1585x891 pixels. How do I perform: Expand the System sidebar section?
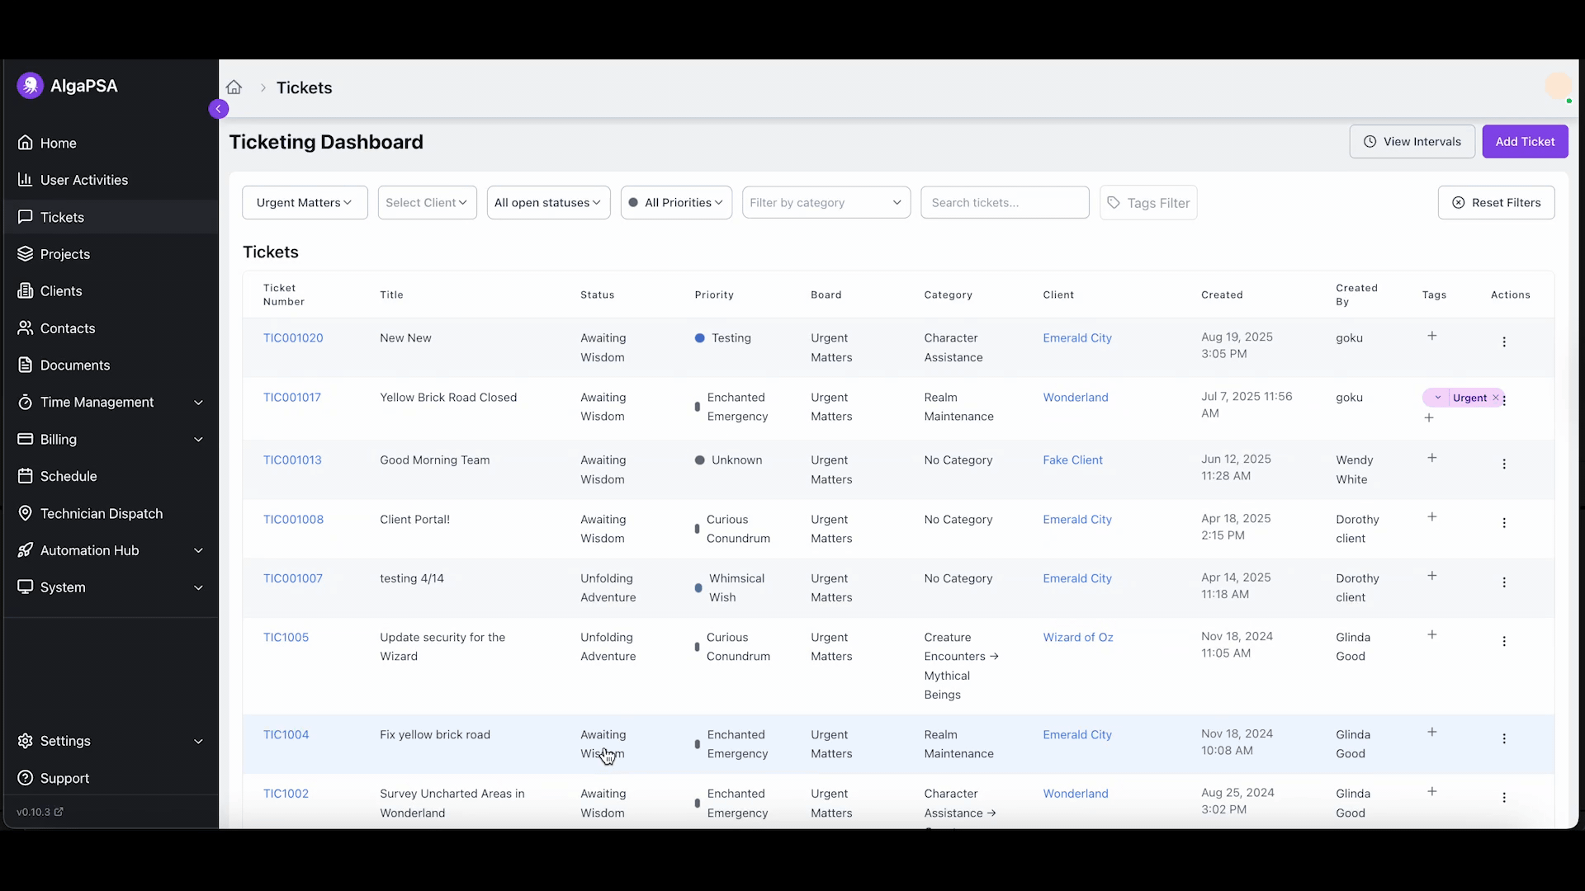(x=198, y=587)
